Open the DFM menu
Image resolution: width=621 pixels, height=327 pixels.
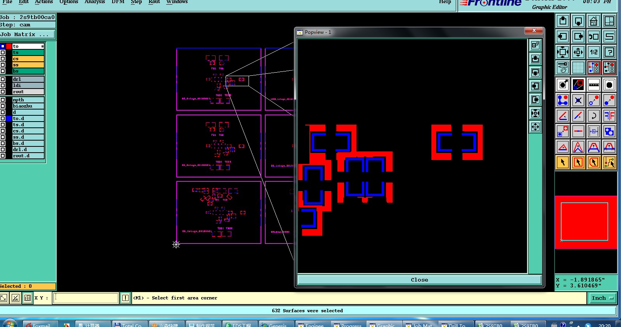click(118, 2)
